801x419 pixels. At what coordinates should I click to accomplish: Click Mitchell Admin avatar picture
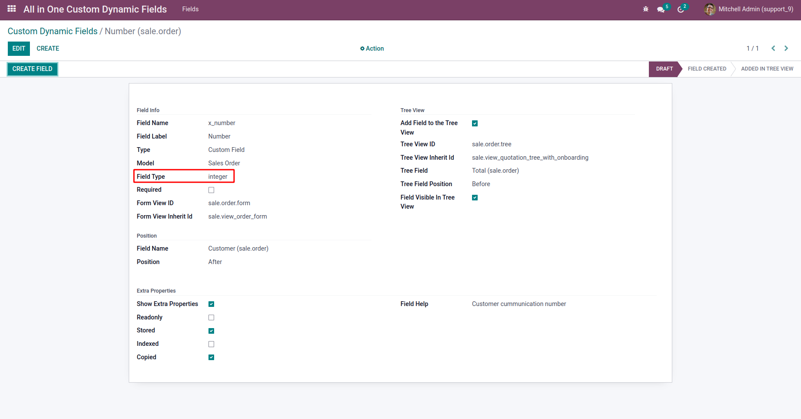coord(710,9)
